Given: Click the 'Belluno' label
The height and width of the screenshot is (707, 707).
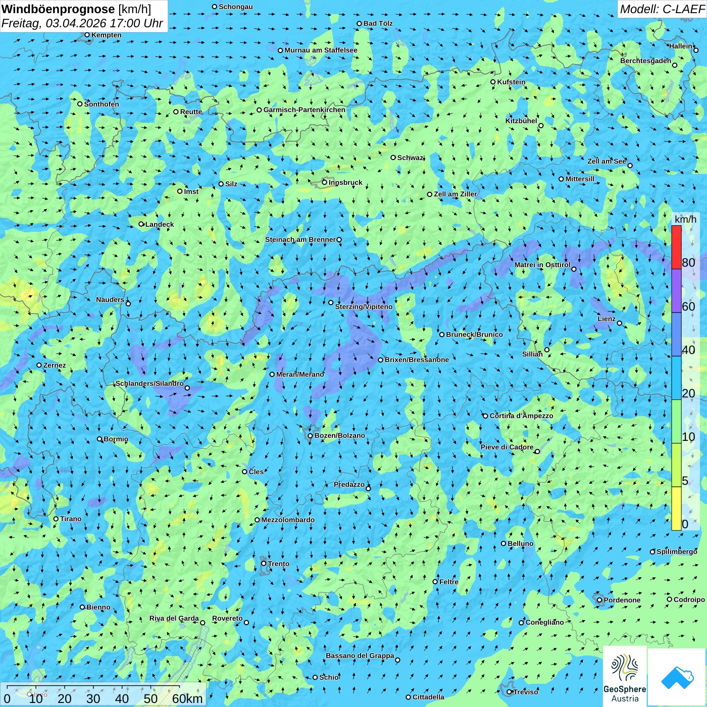Looking at the screenshot, I should click(x=520, y=543).
